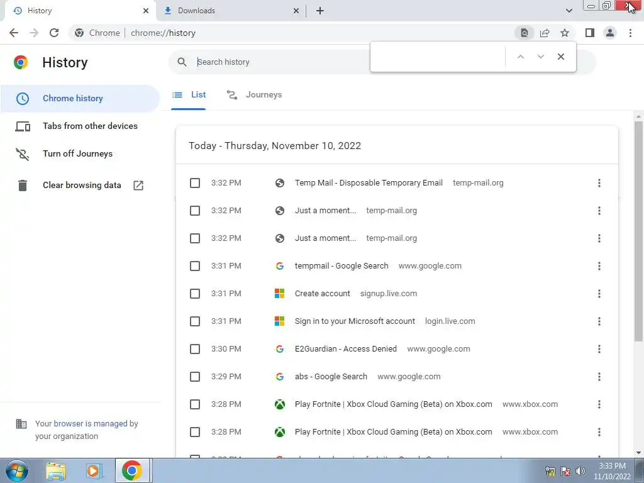The width and height of the screenshot is (644, 483).
Task: Open the Windows Start menu
Action: click(x=17, y=470)
